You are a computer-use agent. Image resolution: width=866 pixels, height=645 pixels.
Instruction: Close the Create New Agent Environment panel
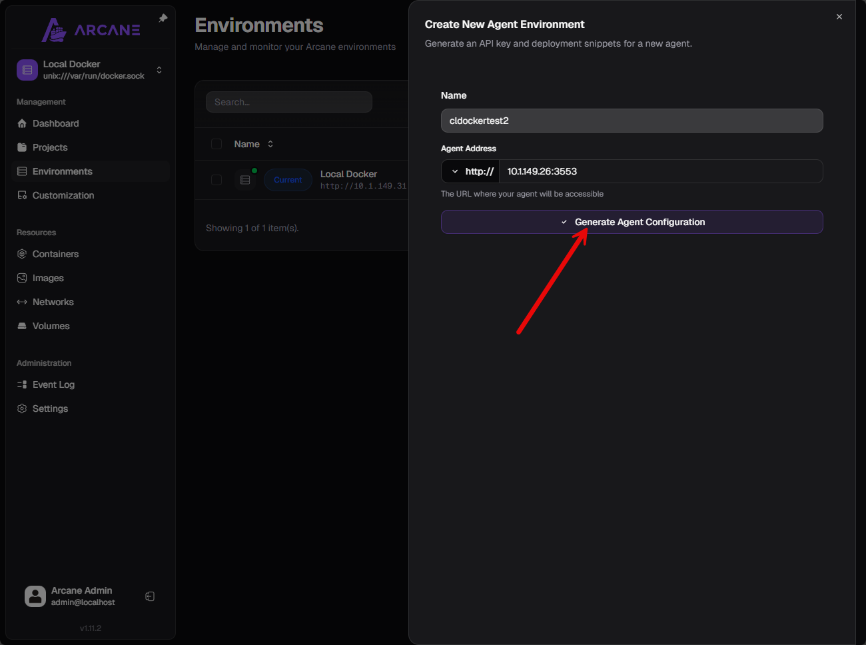[x=839, y=17]
